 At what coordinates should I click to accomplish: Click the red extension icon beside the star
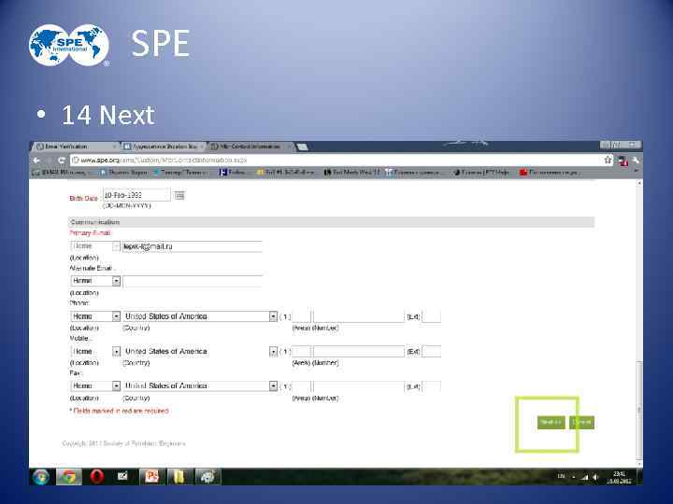tap(623, 161)
